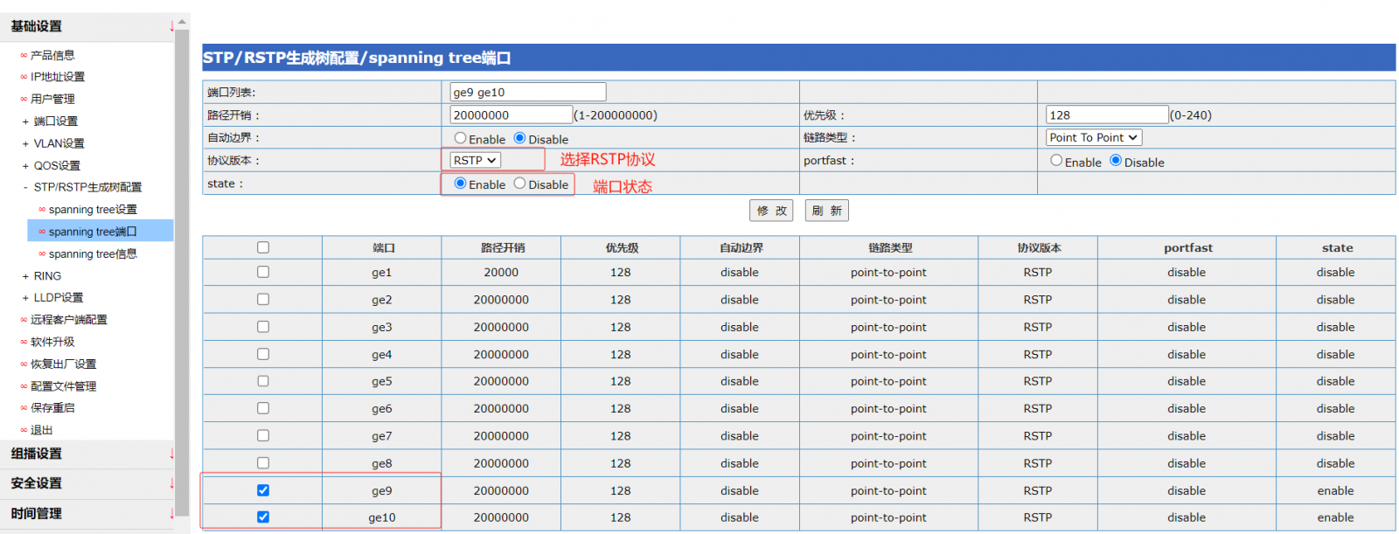1399x534 pixels.
Task: Expand the VLAN设置 tree node
Action: click(x=25, y=143)
